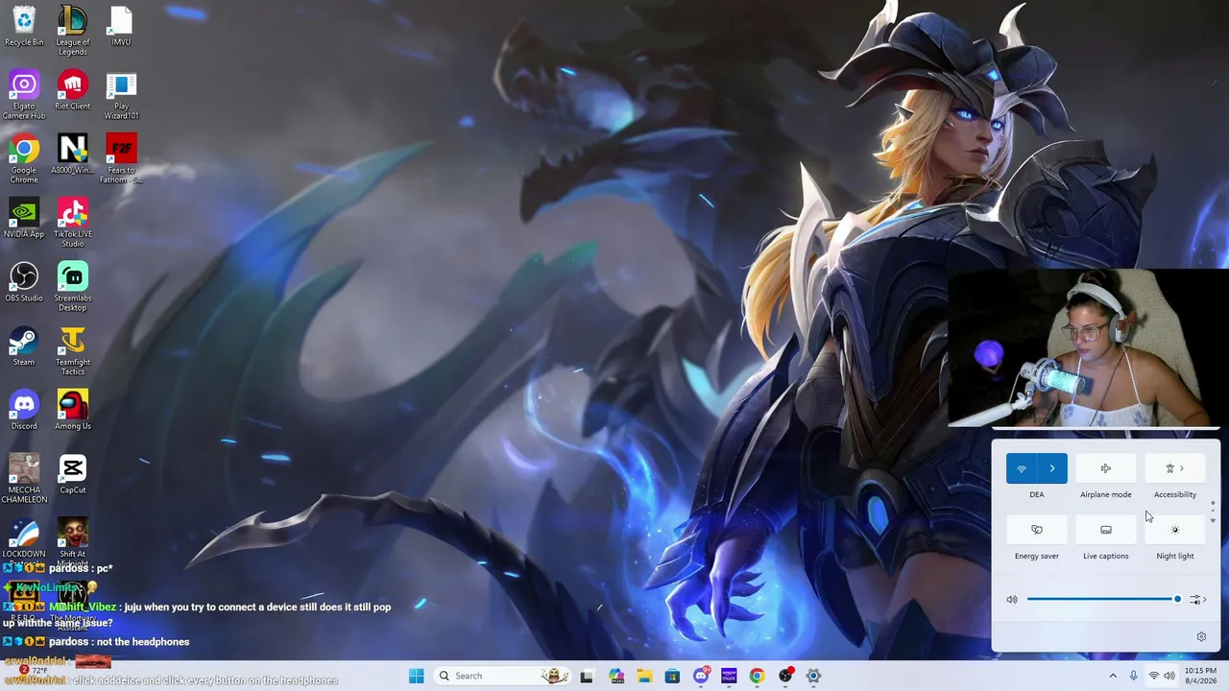Select the MECCHA CHAMELEON desktop icon
Image resolution: width=1229 pixels, height=691 pixels.
coord(24,480)
